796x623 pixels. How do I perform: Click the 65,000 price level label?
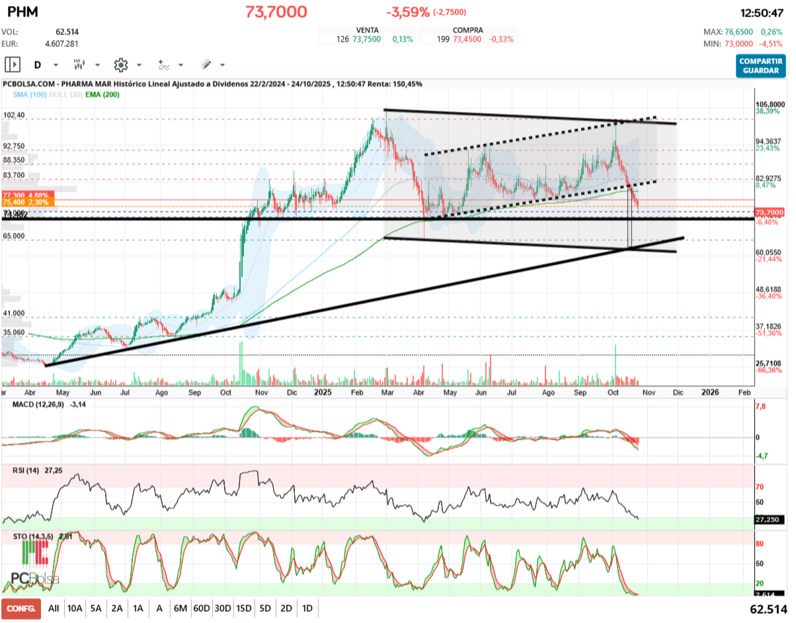point(14,236)
